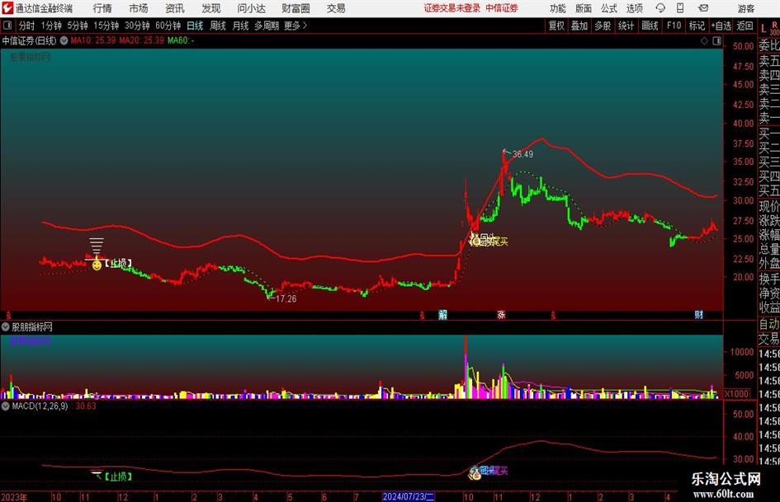The image size is (780, 502).
Task: Click the 证券交易未登录 login link
Action: (x=452, y=8)
